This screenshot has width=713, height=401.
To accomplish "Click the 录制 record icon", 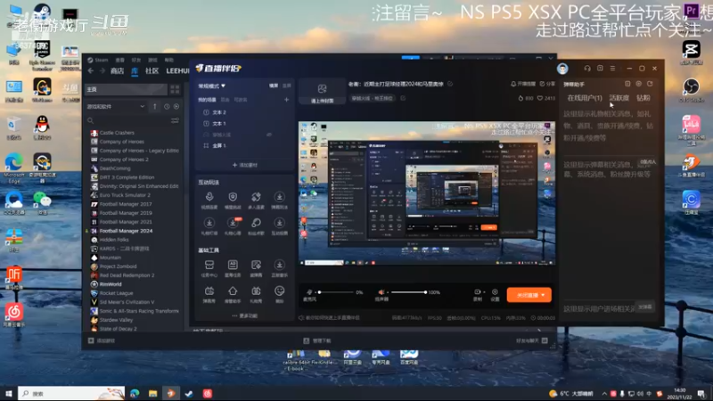I will click(477, 292).
